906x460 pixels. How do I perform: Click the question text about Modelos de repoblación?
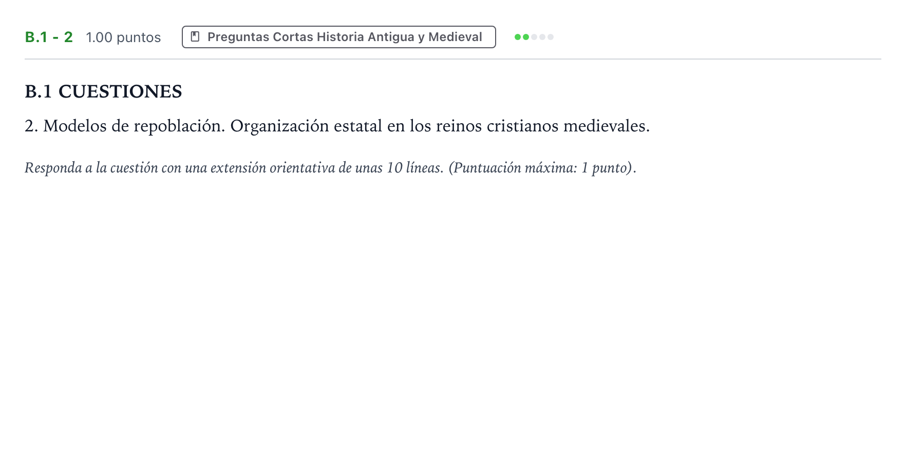337,126
